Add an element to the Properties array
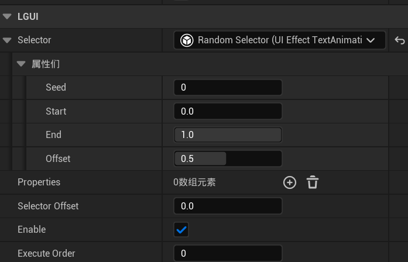Viewport: 408px width, 262px height. click(290, 182)
